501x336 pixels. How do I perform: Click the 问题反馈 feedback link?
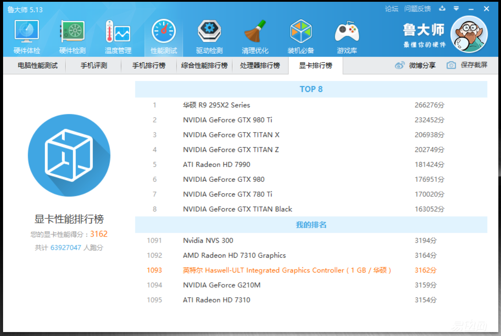(417, 8)
